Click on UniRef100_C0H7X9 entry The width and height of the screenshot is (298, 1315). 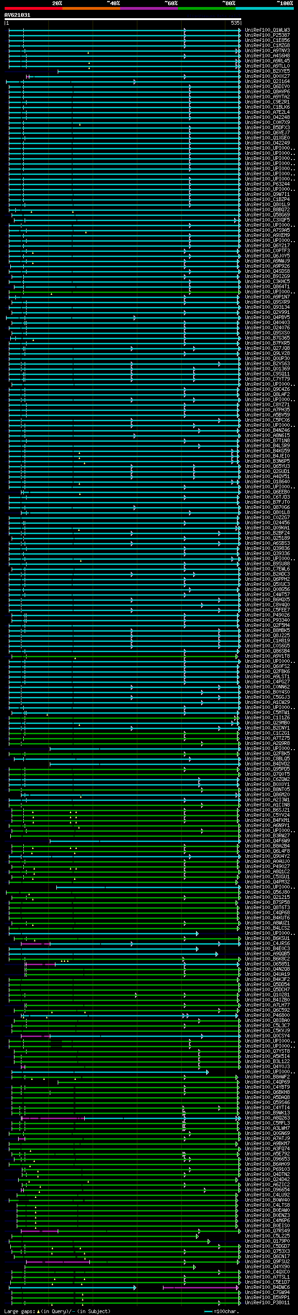[x=267, y=123]
